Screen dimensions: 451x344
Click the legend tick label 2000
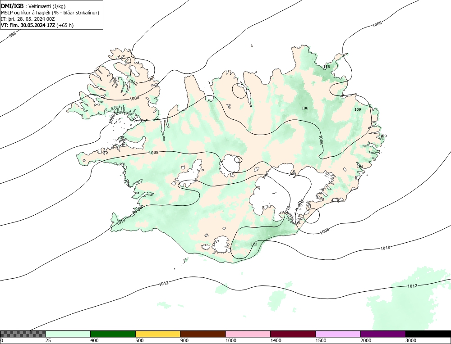click(x=366, y=340)
